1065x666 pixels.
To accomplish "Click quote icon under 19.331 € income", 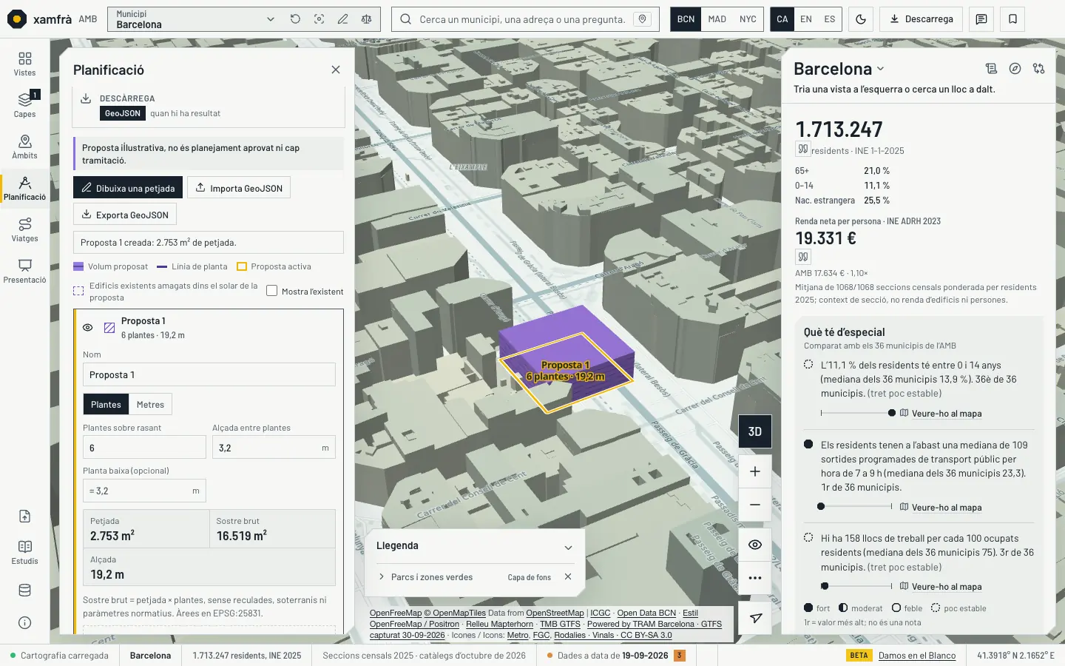I will [x=802, y=257].
